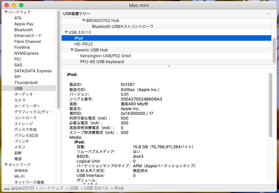Open プリンタ in the sidebar

[x=22, y=141]
